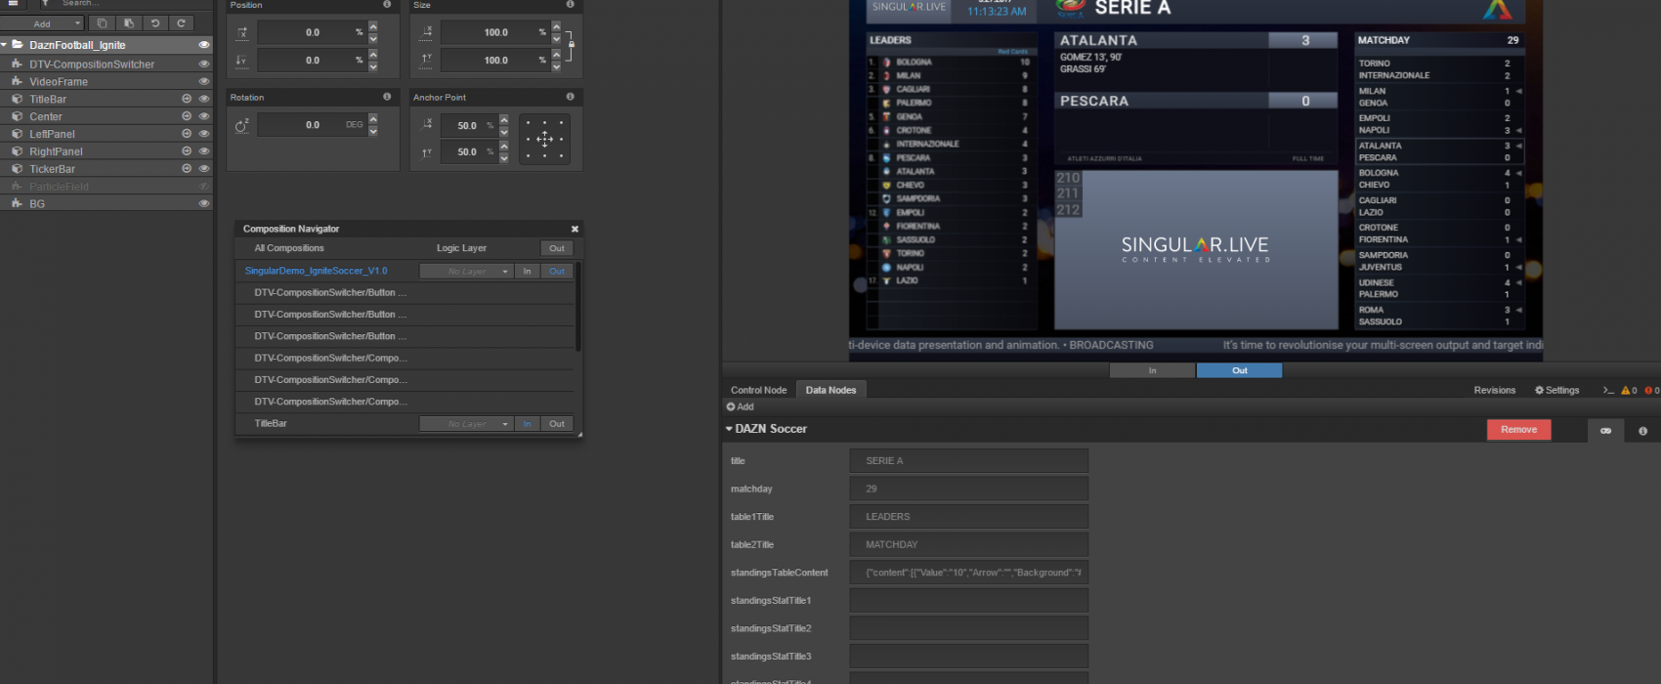1661x684 pixels.
Task: Toggle the size aspect ratio lock
Action: [x=571, y=45]
